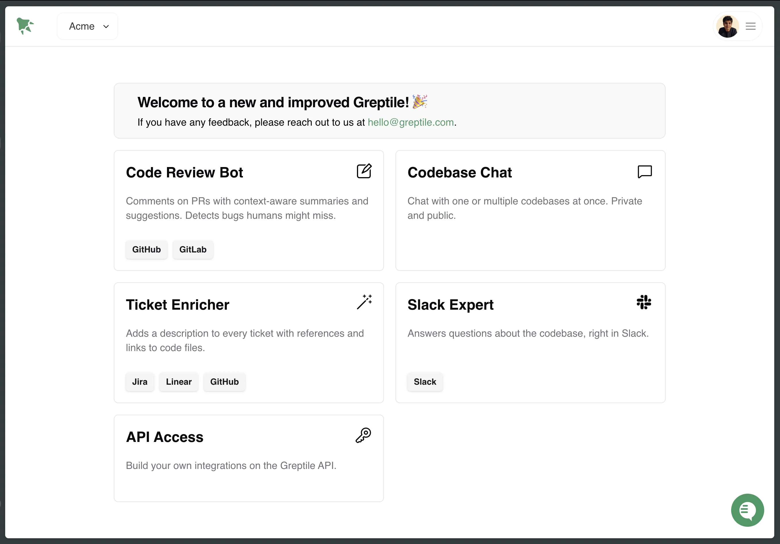The width and height of the screenshot is (780, 544).
Task: Select the Linear tag under Ticket Enricher
Action: coord(178,382)
